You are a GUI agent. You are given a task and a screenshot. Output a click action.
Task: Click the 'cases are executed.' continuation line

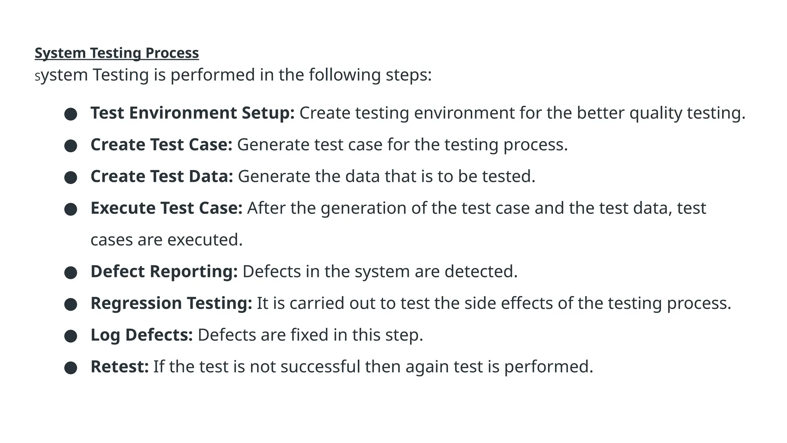tap(167, 240)
